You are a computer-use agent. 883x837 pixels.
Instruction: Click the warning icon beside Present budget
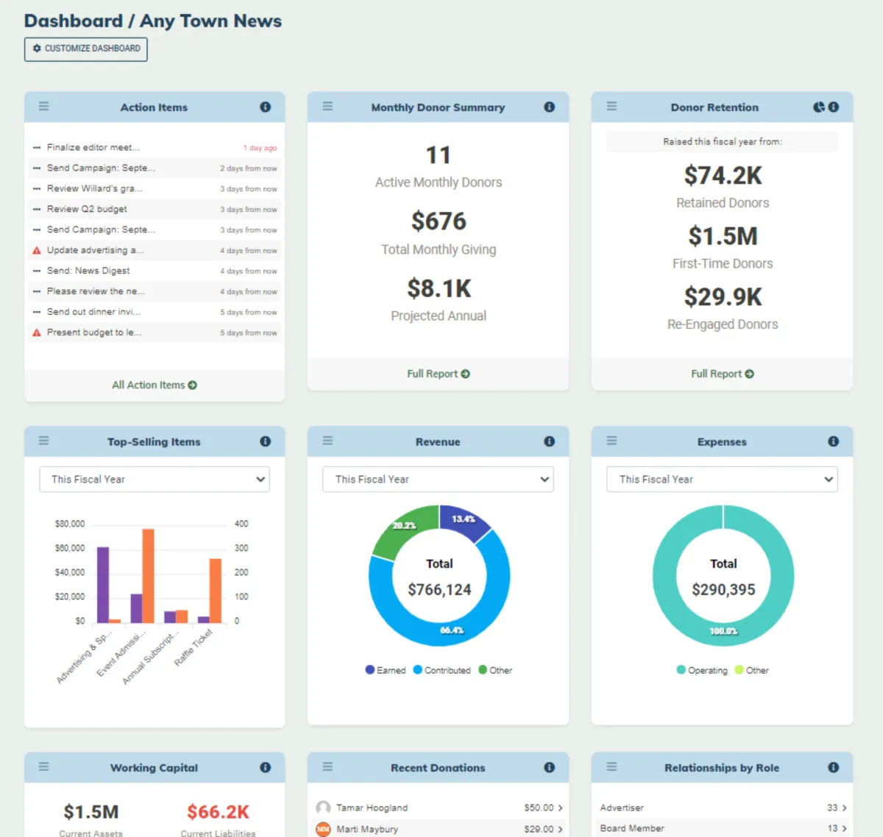coord(37,333)
